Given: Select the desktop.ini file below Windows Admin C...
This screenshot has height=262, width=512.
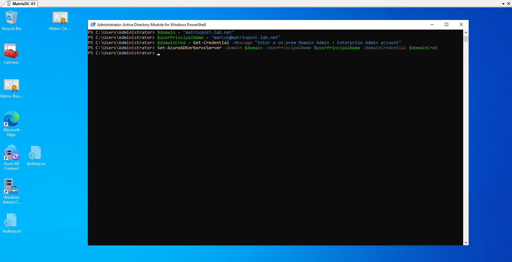Looking at the screenshot, I should (x=12, y=223).
